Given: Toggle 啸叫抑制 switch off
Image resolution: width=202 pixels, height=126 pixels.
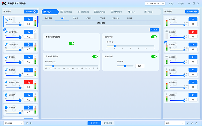Looking at the screenshot, I should pyautogui.click(x=154, y=37).
